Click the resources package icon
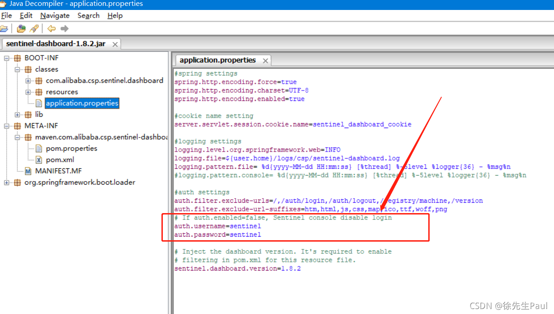554x314 pixels. coord(39,92)
